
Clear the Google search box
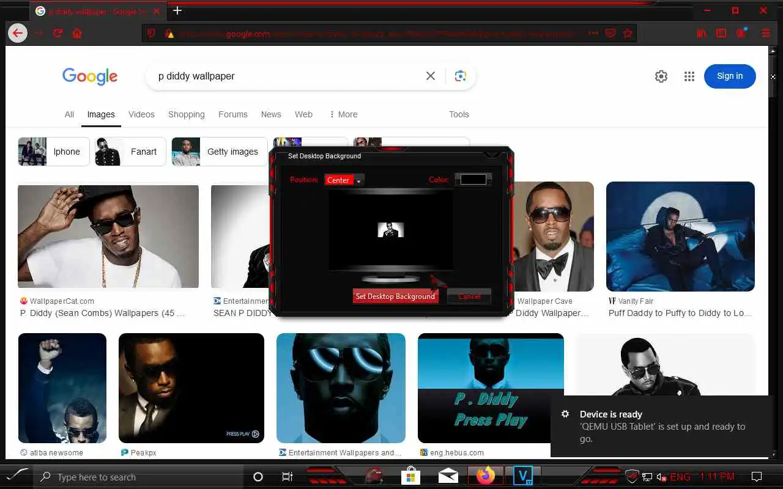click(x=431, y=76)
